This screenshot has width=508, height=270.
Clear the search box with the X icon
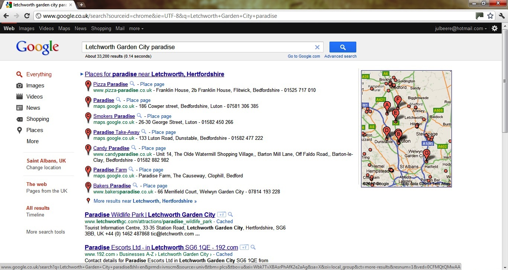coord(317,47)
